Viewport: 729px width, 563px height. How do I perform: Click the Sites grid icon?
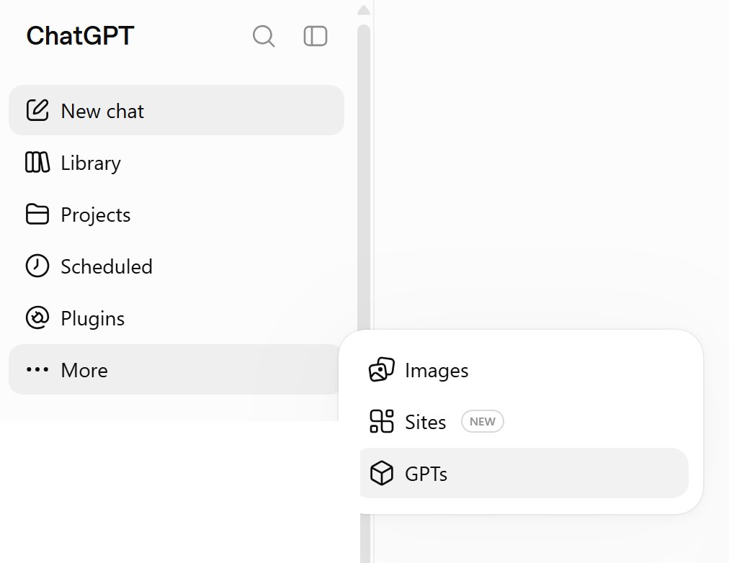point(382,421)
